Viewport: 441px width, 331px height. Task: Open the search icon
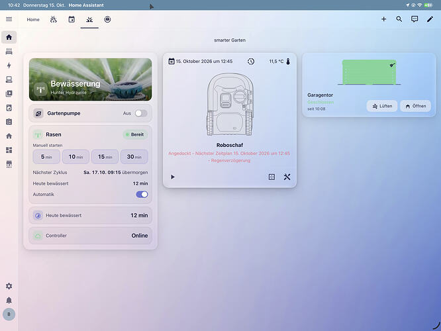[399, 19]
